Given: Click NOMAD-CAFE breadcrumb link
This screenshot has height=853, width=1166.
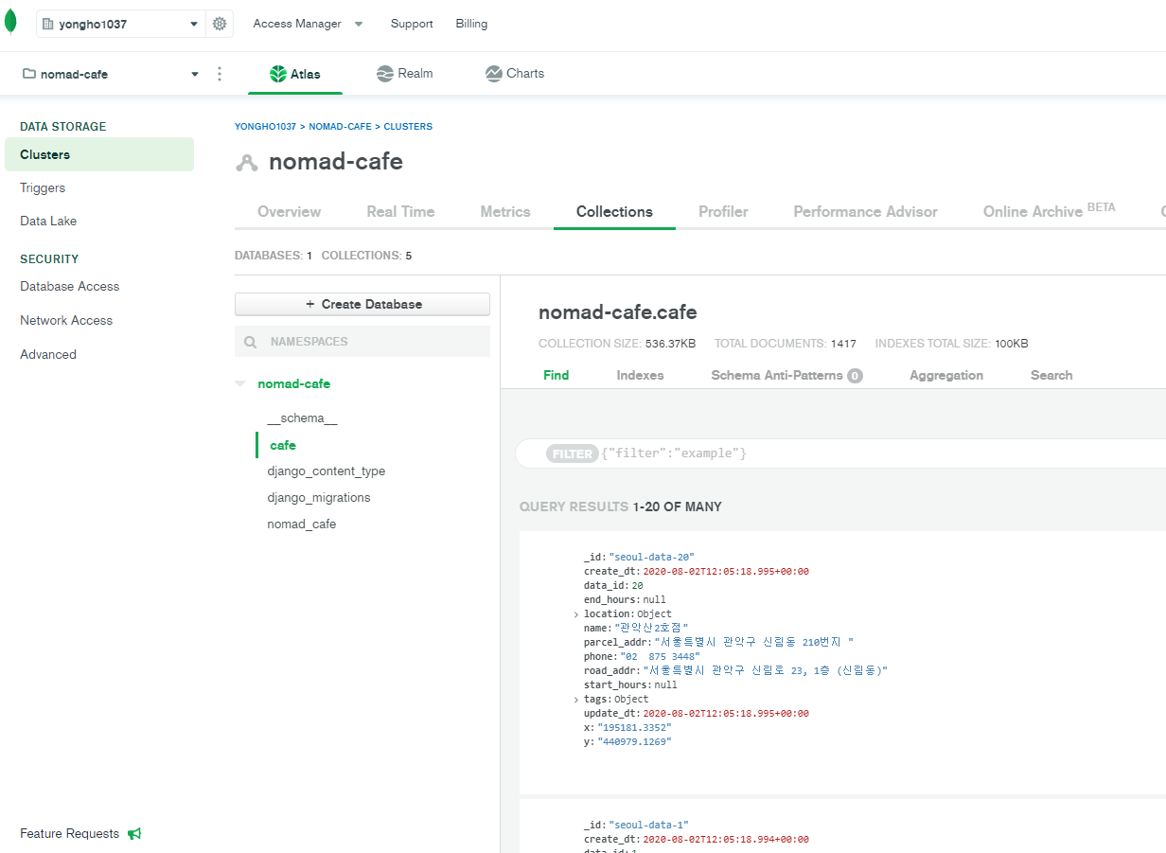Looking at the screenshot, I should (x=340, y=126).
